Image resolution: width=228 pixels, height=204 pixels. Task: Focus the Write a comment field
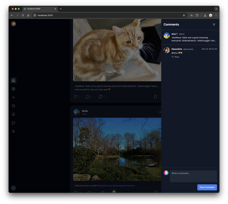point(193,176)
